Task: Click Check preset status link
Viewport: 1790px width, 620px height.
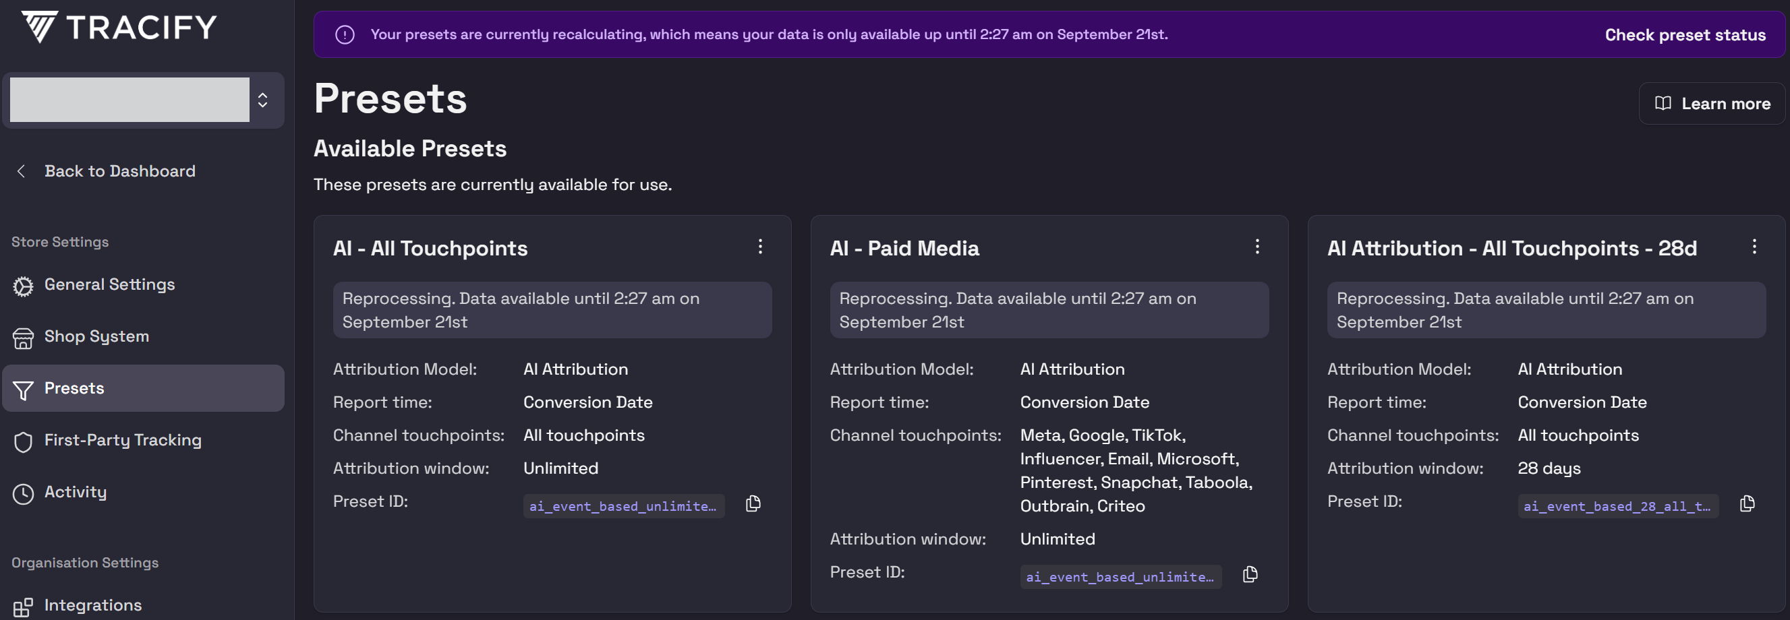Action: click(1684, 35)
